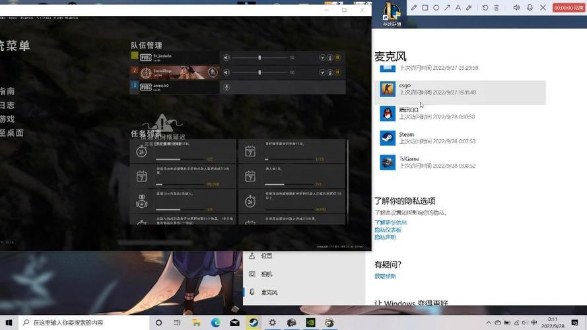Click the TslGame app icon
This screenshot has height=330, width=587.
point(388,163)
